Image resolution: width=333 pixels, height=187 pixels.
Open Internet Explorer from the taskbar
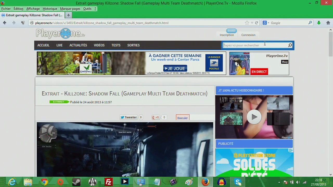click(12, 182)
